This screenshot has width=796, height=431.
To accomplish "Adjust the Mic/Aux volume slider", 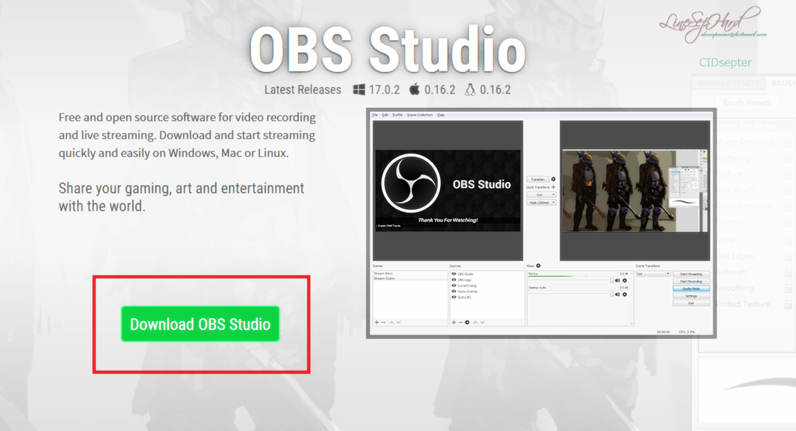I will [x=570, y=281].
